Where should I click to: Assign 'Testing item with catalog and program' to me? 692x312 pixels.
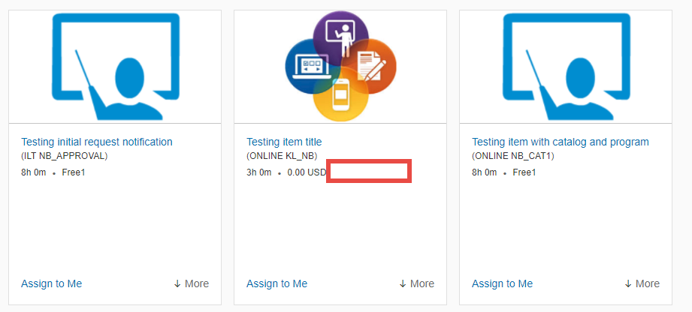click(x=502, y=283)
